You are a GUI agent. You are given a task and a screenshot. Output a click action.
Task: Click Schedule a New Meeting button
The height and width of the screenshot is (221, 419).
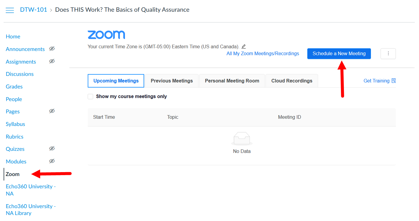point(339,54)
